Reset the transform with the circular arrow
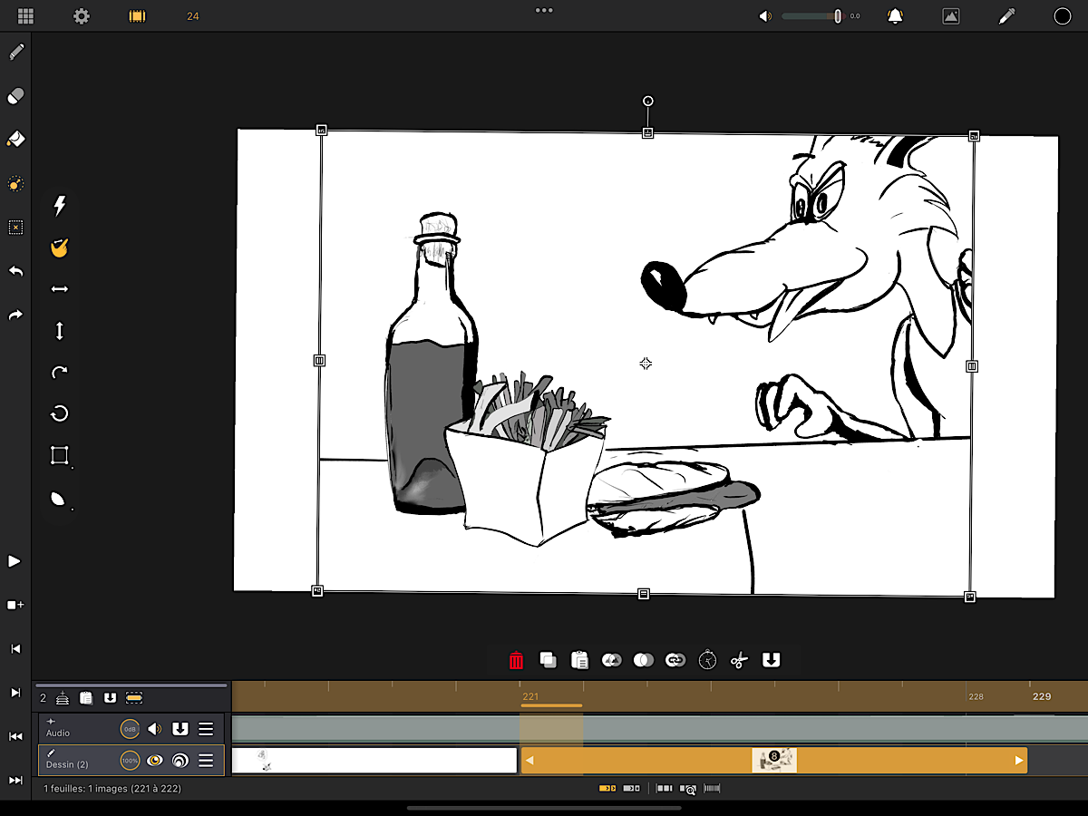 pos(60,414)
